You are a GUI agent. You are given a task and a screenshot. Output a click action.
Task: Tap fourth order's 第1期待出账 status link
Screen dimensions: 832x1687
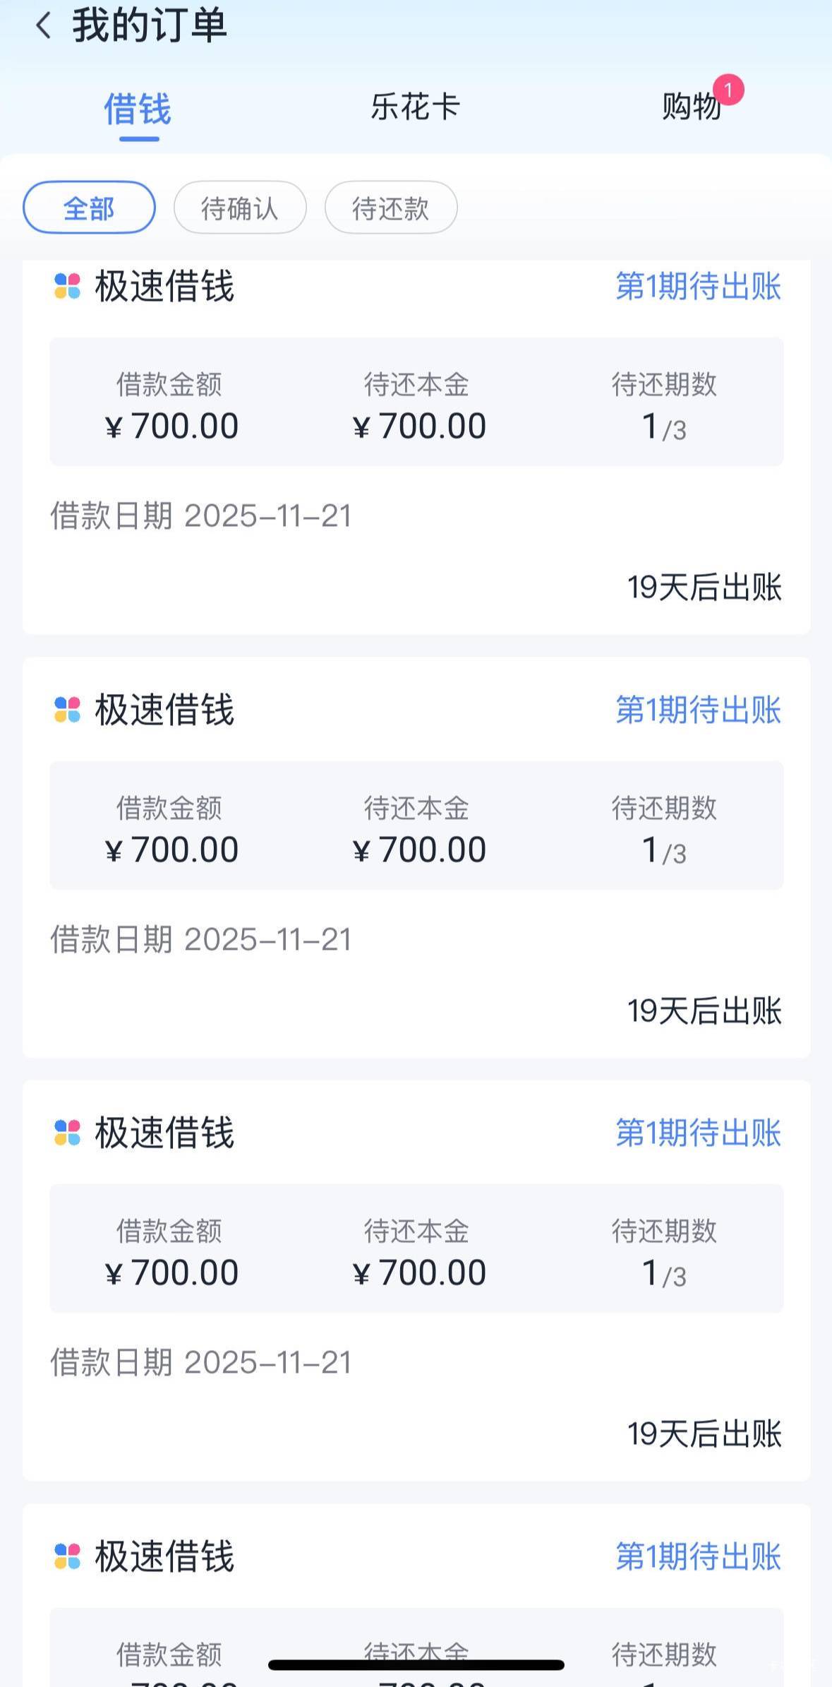[x=698, y=1556]
